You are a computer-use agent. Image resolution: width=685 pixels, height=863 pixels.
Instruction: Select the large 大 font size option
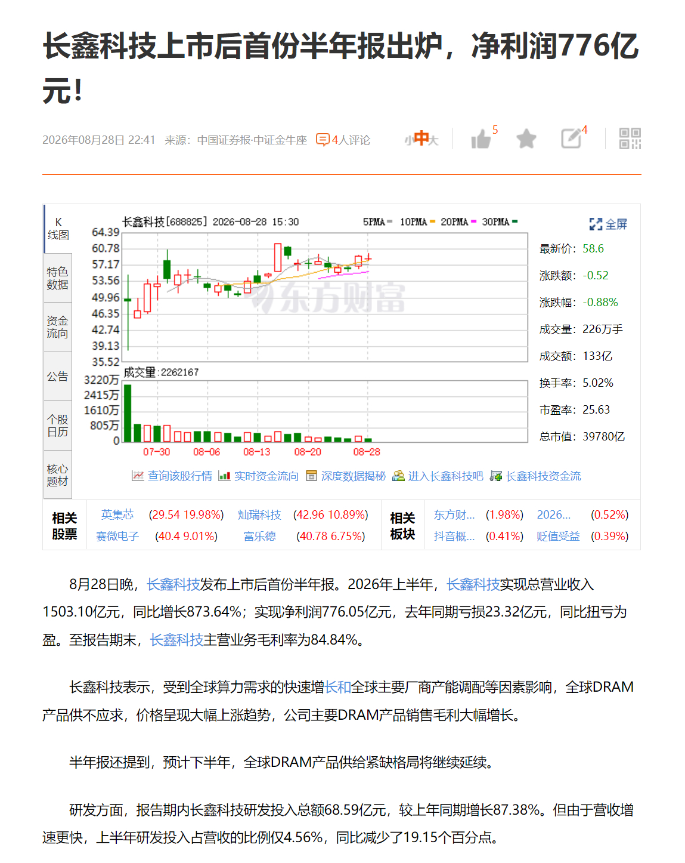(x=434, y=141)
